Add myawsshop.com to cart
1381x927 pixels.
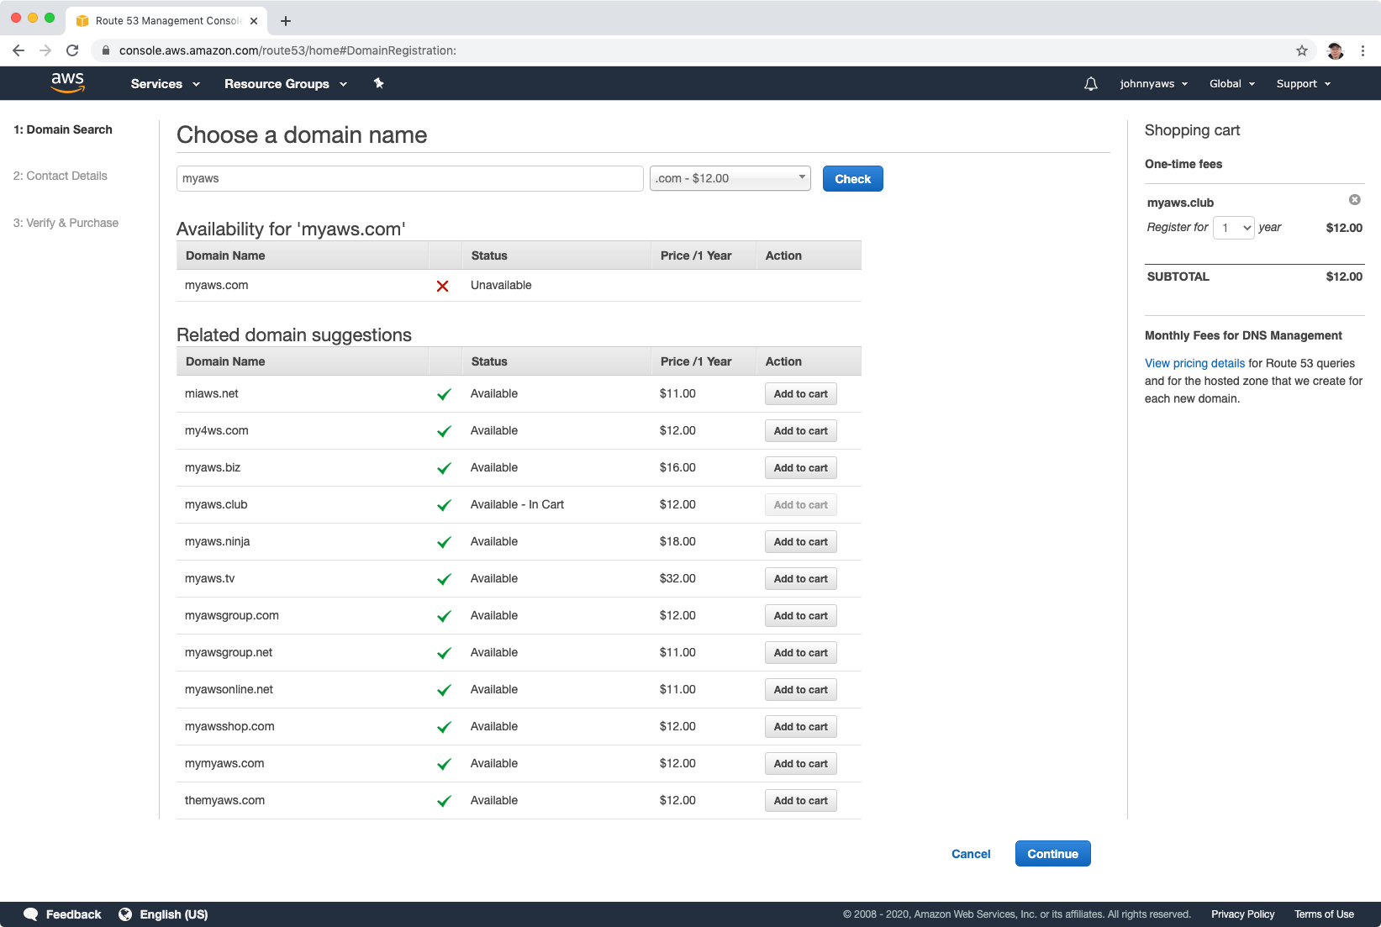801,727
